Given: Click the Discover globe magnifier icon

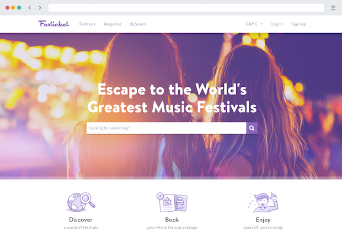Looking at the screenshot, I should [x=81, y=202].
